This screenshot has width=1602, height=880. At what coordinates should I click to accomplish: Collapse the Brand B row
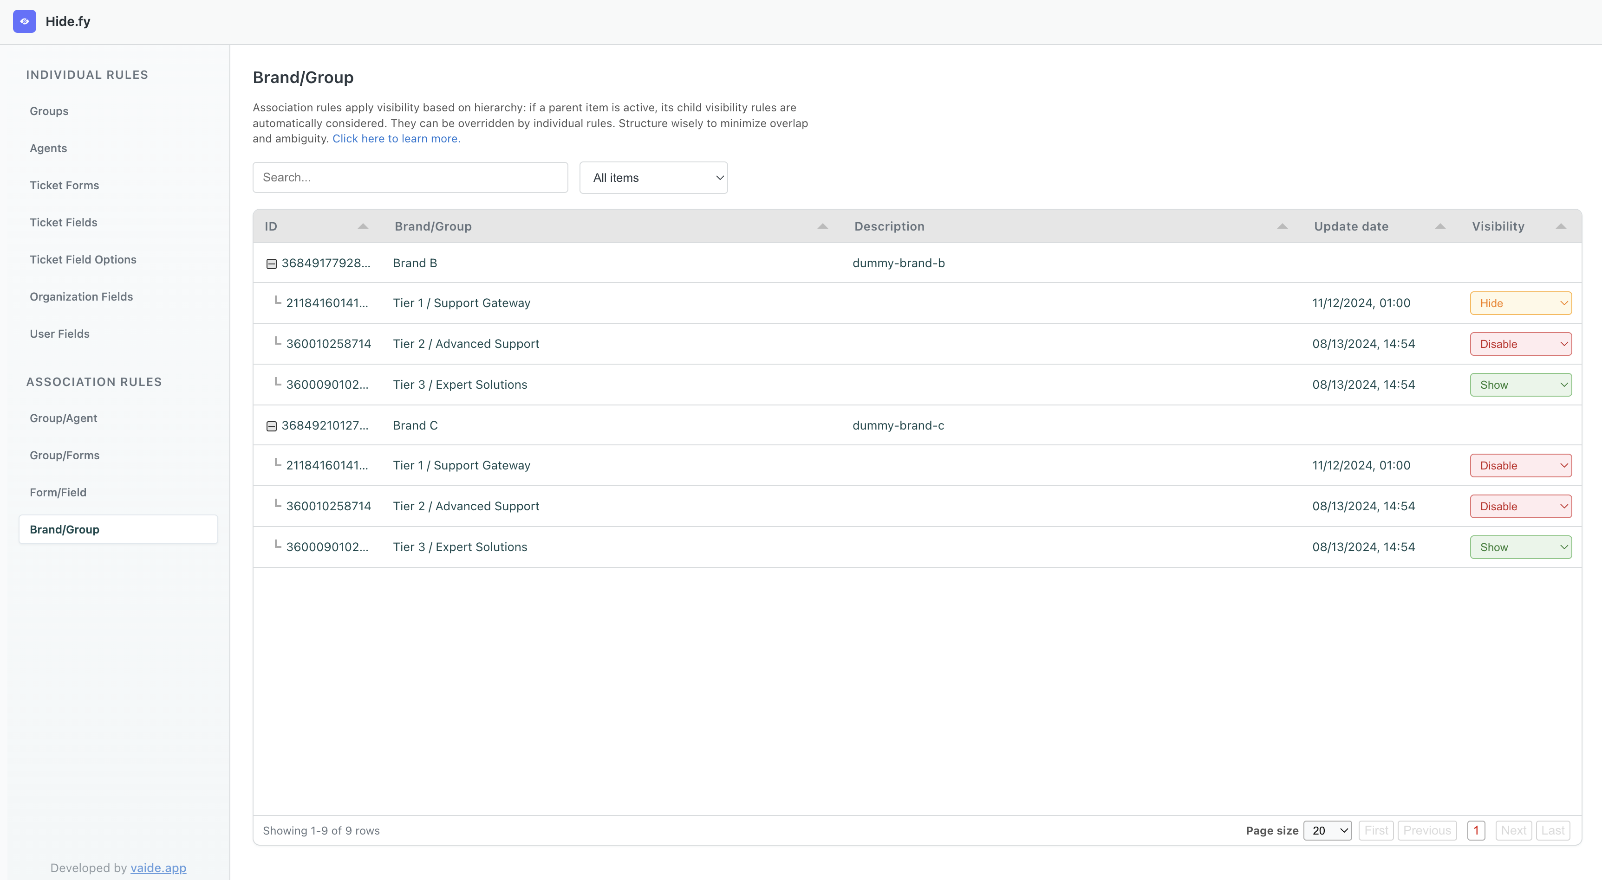(x=271, y=263)
